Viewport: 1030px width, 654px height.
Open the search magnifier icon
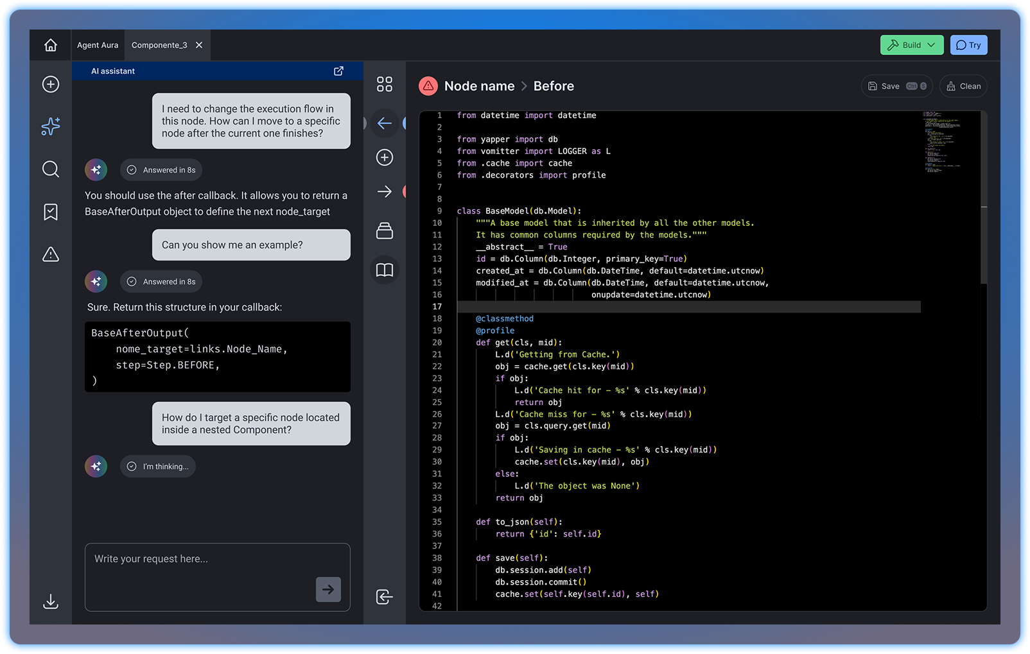click(x=51, y=169)
